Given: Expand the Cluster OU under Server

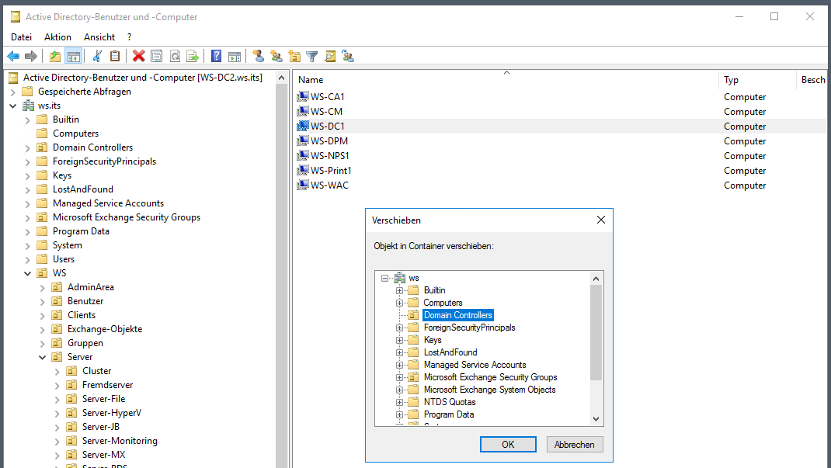Looking at the screenshot, I should point(57,371).
